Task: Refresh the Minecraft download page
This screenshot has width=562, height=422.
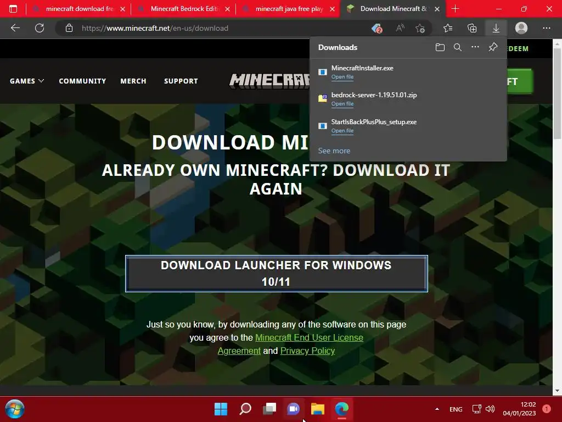Action: tap(40, 28)
